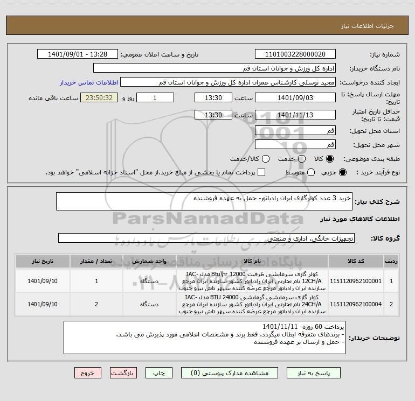Click the مشاهده مدارک پیوستی (0) button
415x401 pixels.
pyautogui.click(x=230, y=373)
